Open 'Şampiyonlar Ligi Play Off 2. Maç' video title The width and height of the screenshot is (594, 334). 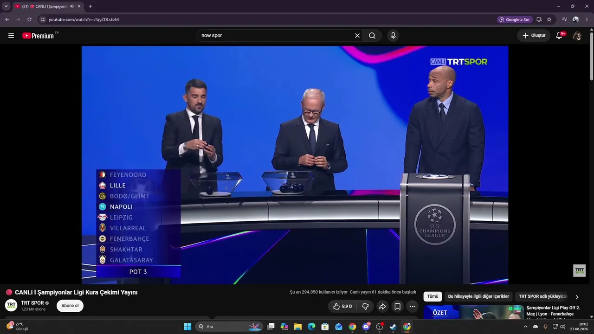[x=553, y=311]
